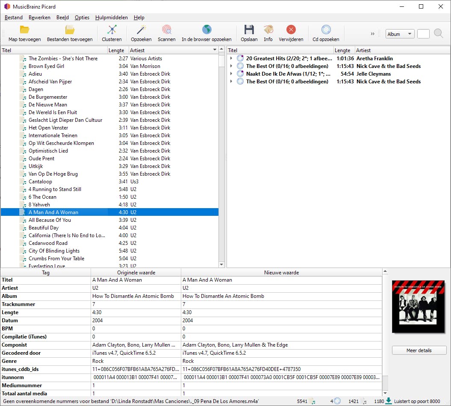Open In de browser opzoeken

tap(206, 34)
